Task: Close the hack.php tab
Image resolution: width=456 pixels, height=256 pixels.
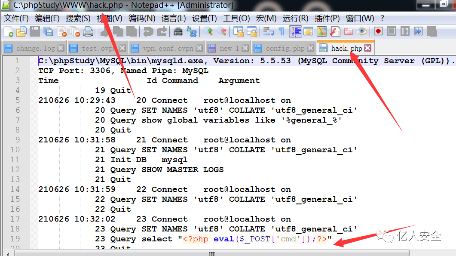Action: click(368, 48)
